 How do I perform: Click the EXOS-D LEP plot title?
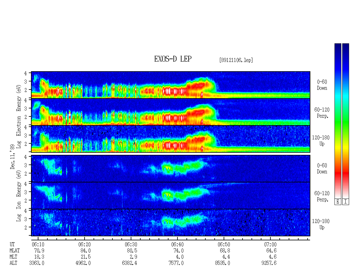pos(173,59)
